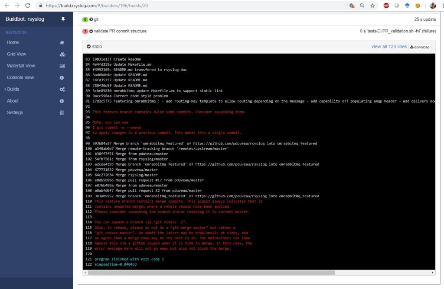This screenshot has width=444, height=289.
Task: Click the Buildbot: rsyslog title
Action: tap(25, 19)
